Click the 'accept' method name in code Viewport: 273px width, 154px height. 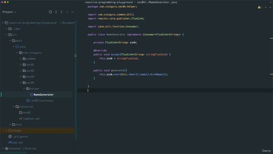[115, 54]
